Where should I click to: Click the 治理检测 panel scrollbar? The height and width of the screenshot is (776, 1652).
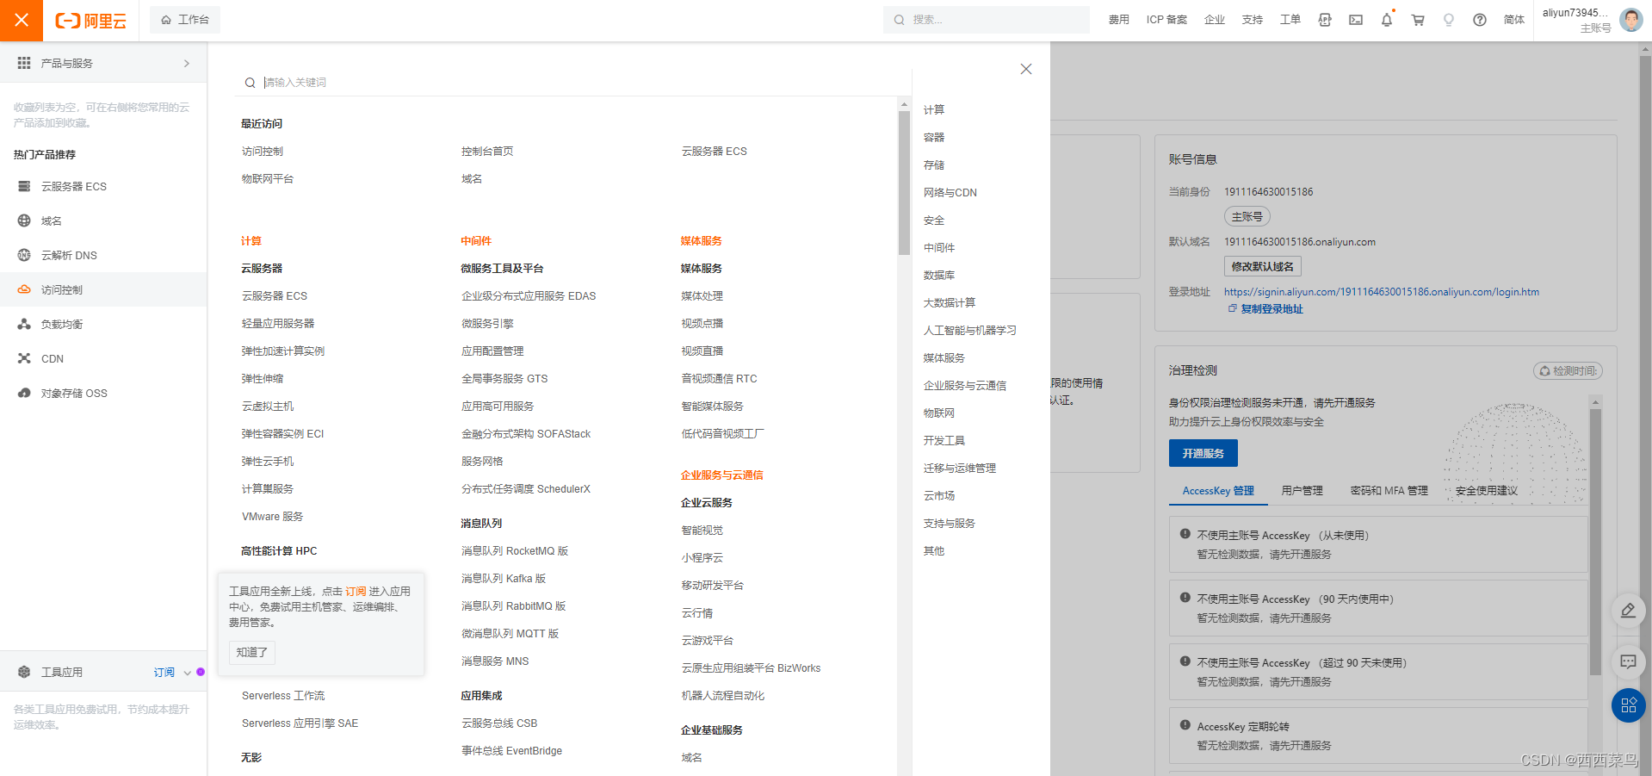[1595, 543]
